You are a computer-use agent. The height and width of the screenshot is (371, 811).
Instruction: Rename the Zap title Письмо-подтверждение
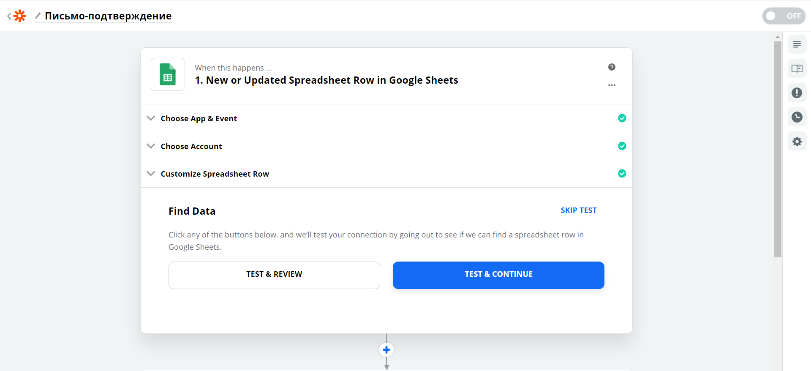(108, 16)
